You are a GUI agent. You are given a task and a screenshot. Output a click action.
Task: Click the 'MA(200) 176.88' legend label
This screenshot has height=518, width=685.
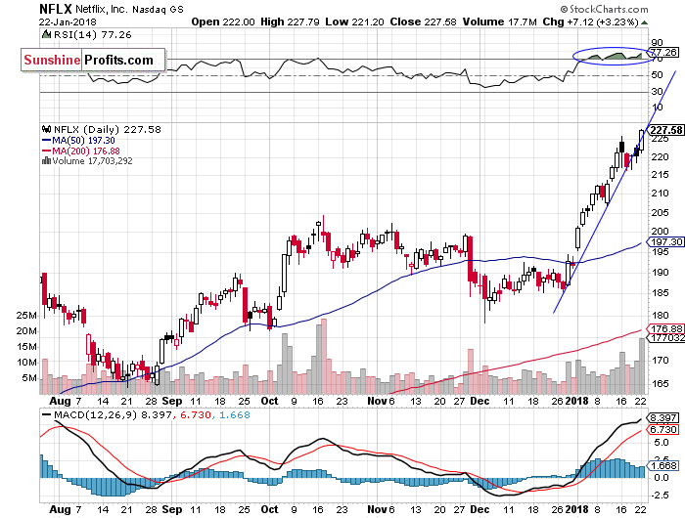click(x=86, y=151)
